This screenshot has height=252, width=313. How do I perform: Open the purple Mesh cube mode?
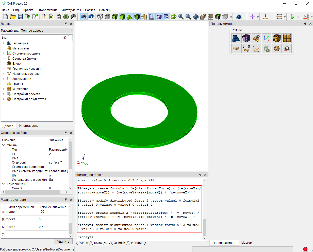(x=246, y=38)
